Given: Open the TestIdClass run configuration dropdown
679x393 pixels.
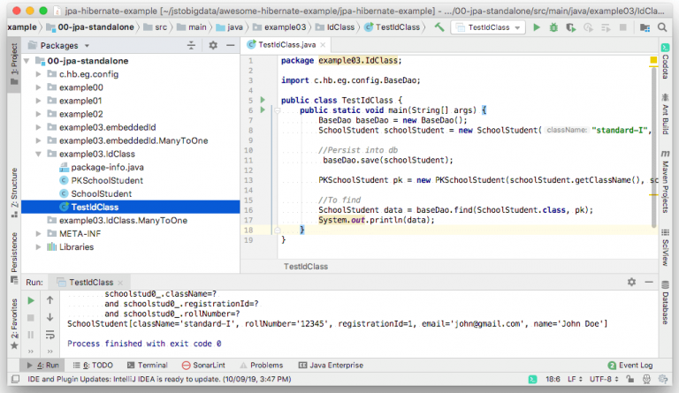Looking at the screenshot, I should (x=490, y=27).
